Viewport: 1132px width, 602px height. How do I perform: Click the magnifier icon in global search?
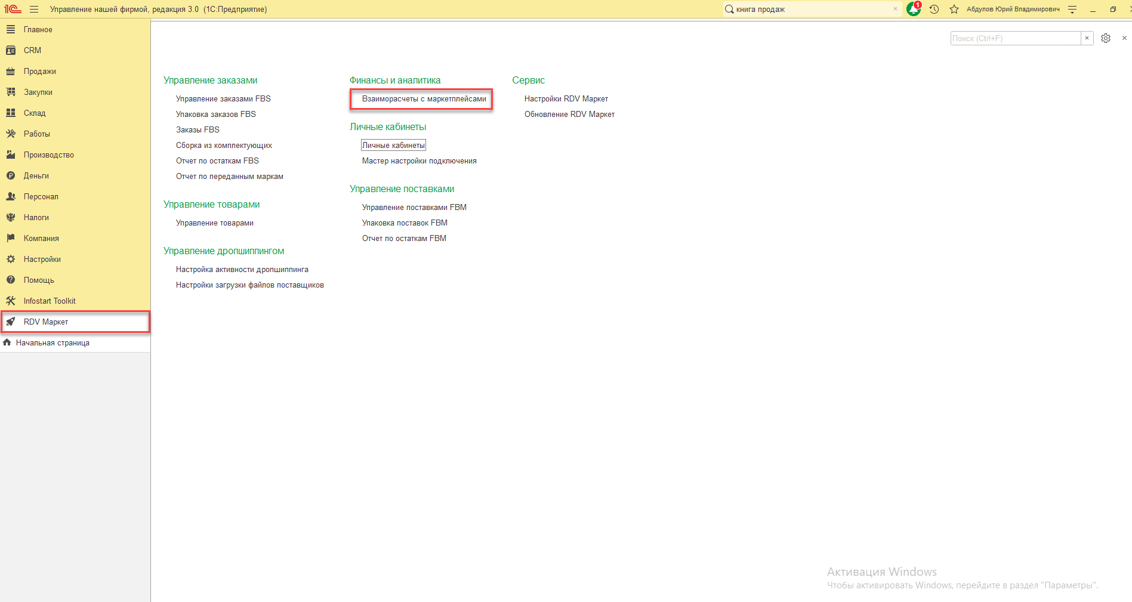point(729,9)
